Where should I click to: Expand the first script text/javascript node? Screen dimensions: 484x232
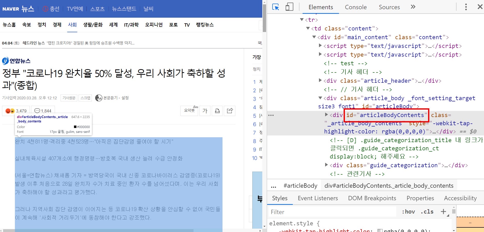[x=320, y=46]
